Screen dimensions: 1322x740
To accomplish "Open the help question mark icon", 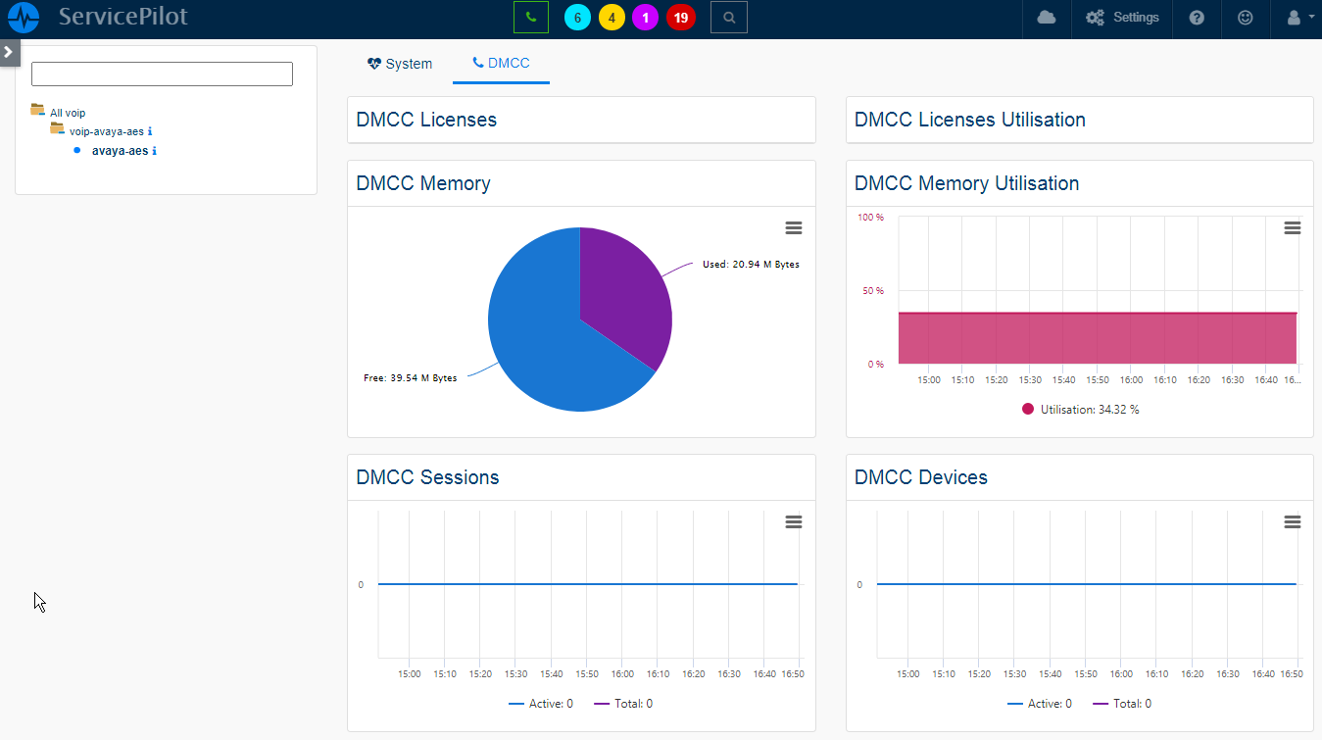I will click(x=1197, y=18).
